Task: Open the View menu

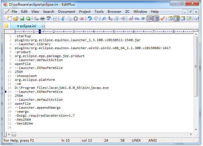Action: [35, 12]
